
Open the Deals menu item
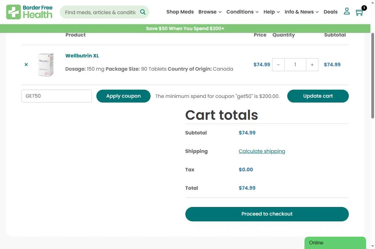[x=331, y=12]
